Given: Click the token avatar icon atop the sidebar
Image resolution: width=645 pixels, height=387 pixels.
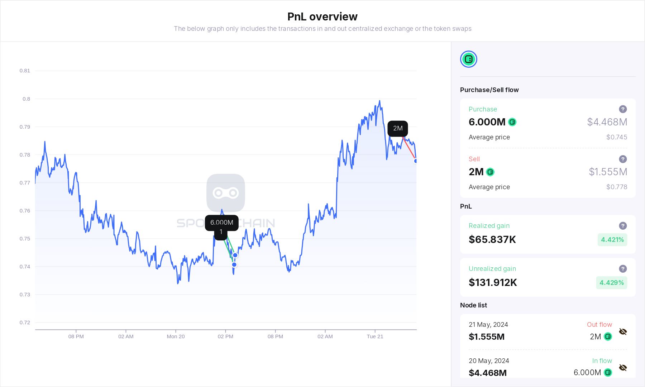Looking at the screenshot, I should 468,59.
